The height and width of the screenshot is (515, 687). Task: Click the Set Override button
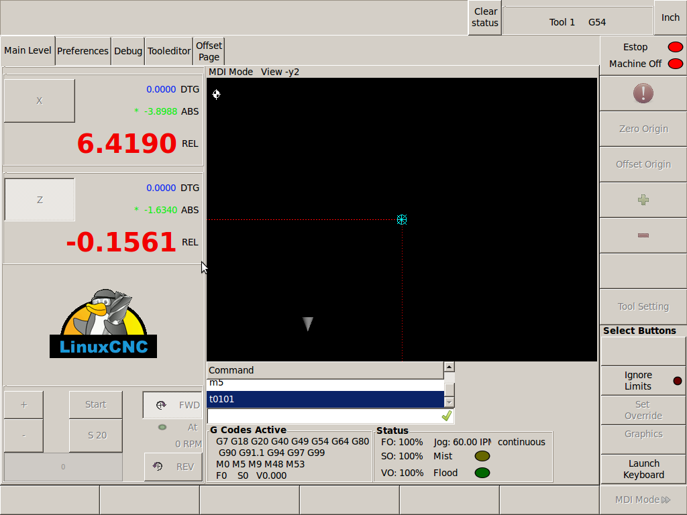[643, 410]
